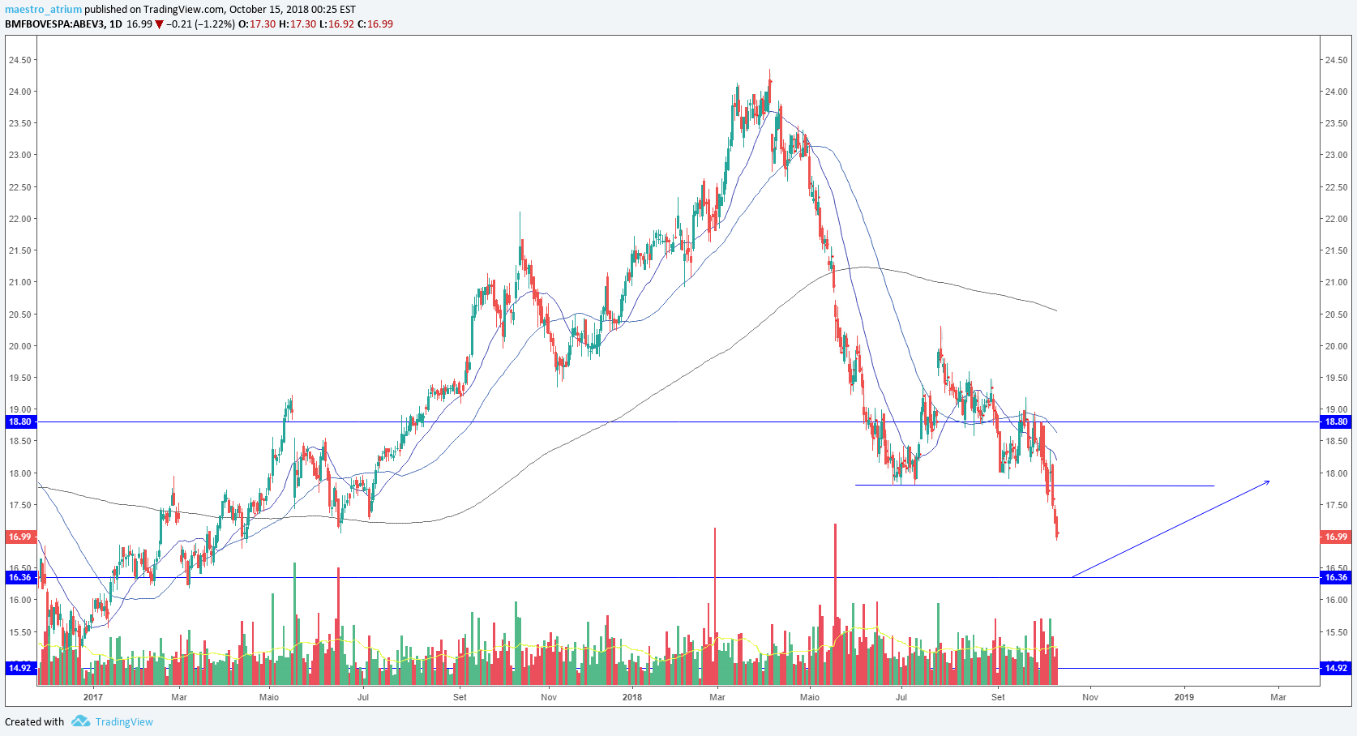Open the TradingView text link at bottom

(x=124, y=722)
